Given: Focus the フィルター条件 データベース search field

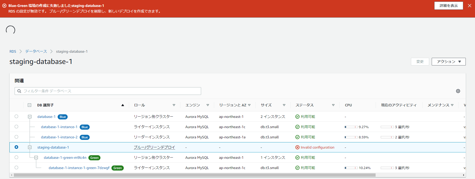Looking at the screenshot, I should (x=108, y=91).
